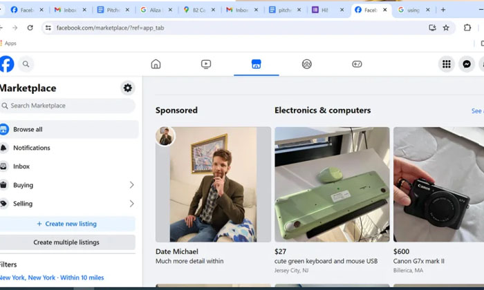
Task: Change location filter New York, New York
Action: pos(52,278)
